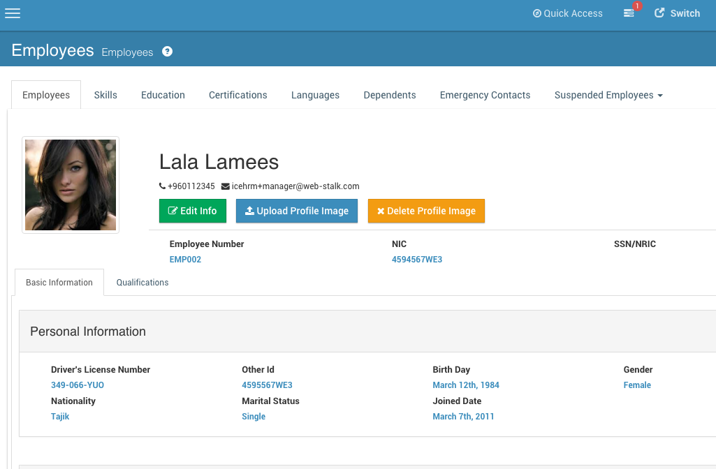Switch to the Skills tab
The image size is (716, 469).
(x=105, y=94)
